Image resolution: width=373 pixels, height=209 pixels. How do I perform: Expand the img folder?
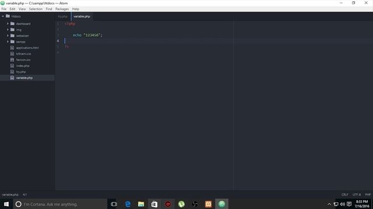coord(8,30)
